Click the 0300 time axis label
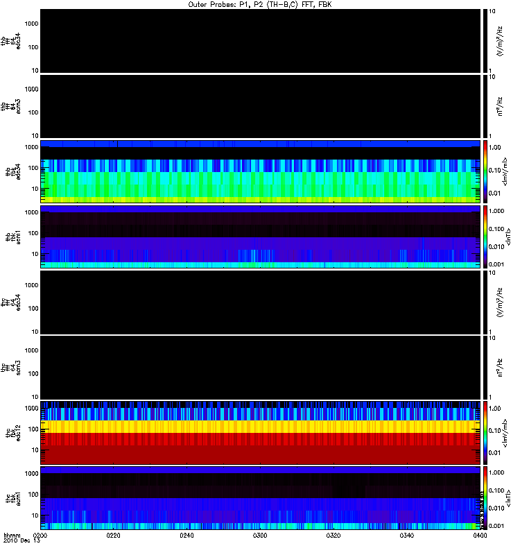Screen dimensions: 520x555 click(260, 536)
